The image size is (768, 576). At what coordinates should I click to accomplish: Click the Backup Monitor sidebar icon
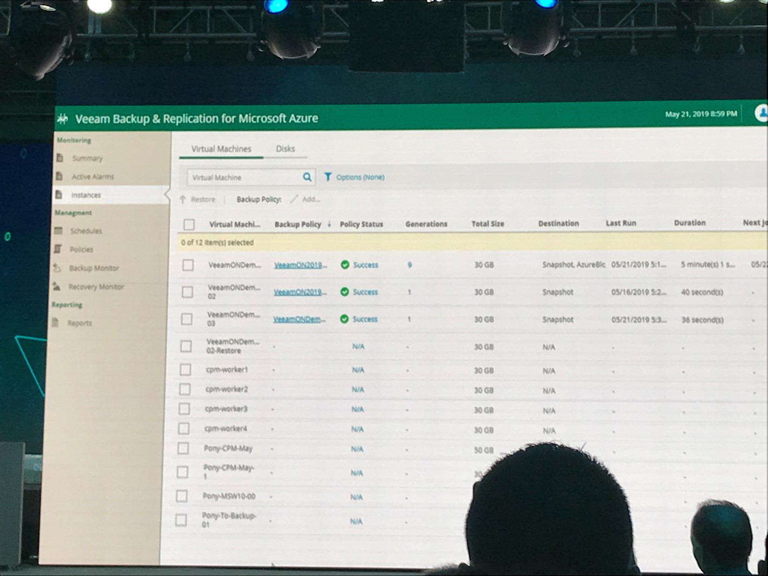(57, 268)
